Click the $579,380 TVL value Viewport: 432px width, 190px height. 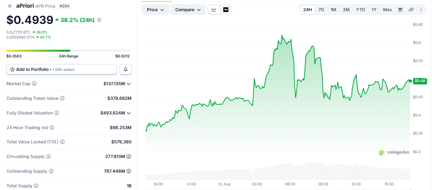coord(121,142)
